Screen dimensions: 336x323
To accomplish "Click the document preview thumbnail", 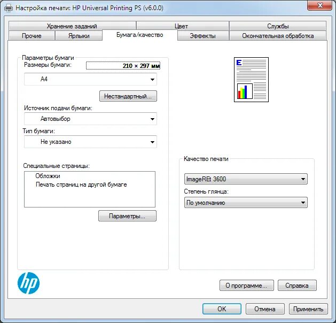I will pos(251,80).
